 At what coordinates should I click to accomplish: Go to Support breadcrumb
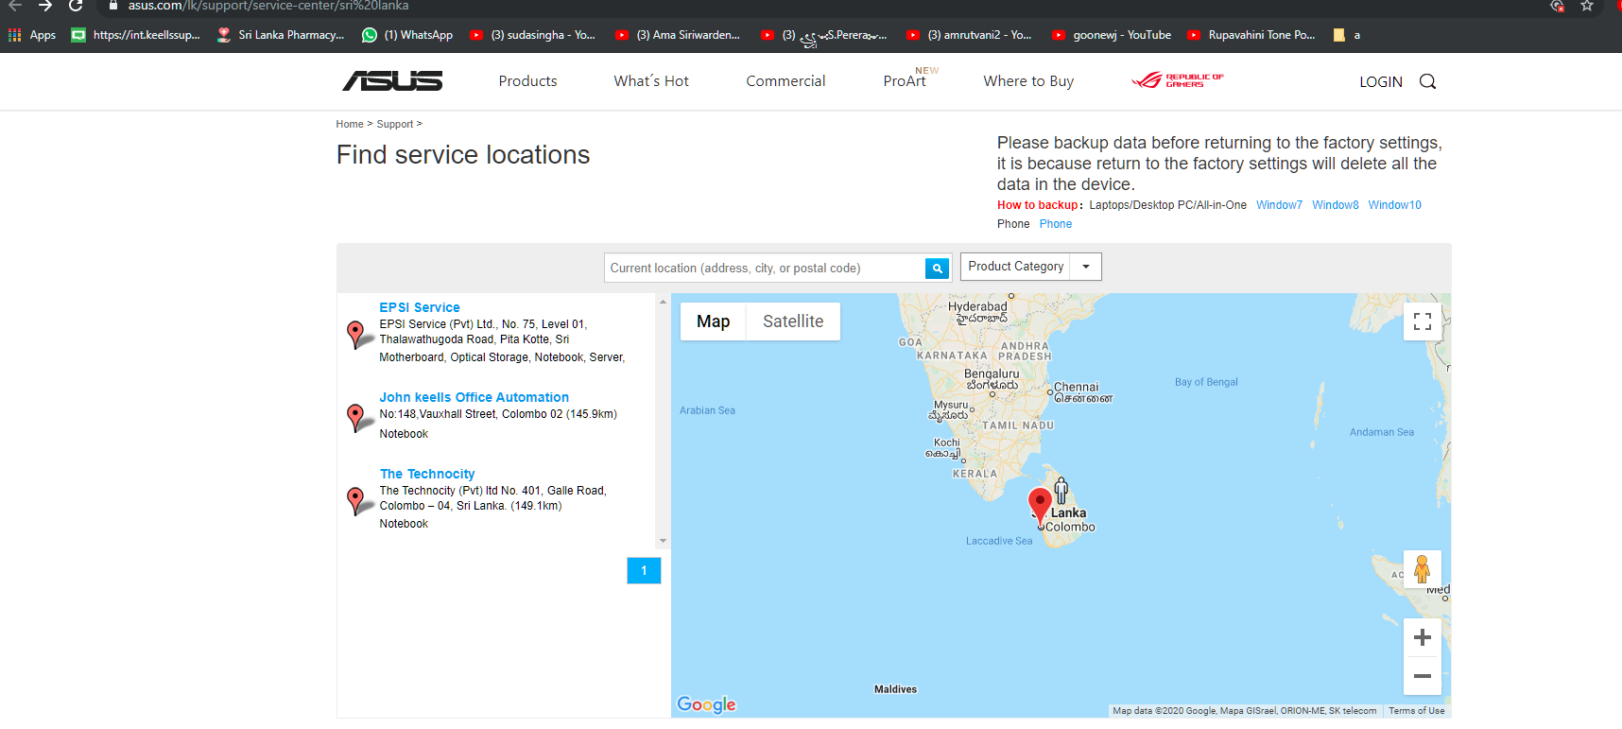(395, 124)
